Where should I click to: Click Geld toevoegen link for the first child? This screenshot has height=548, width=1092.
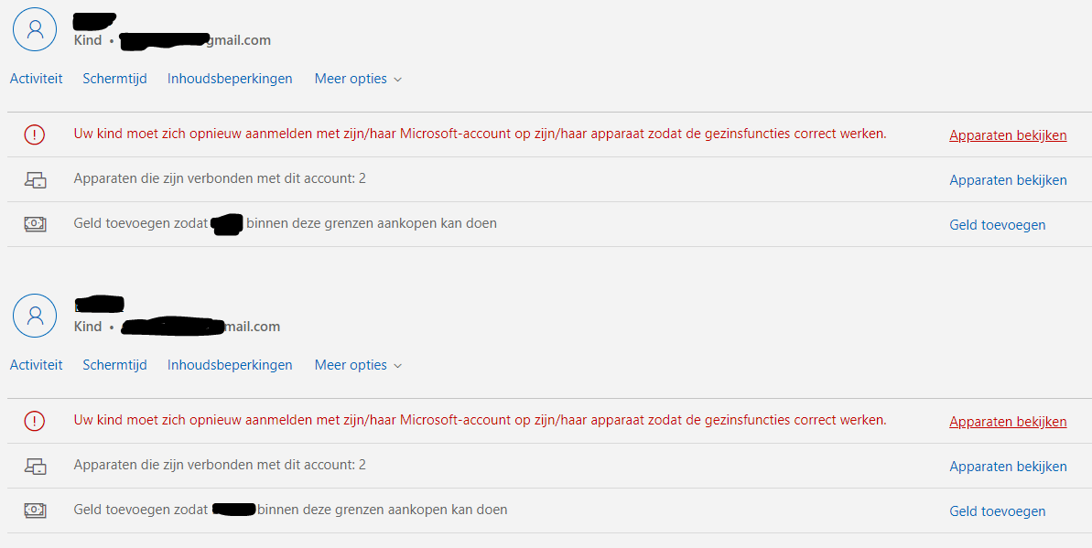(997, 225)
